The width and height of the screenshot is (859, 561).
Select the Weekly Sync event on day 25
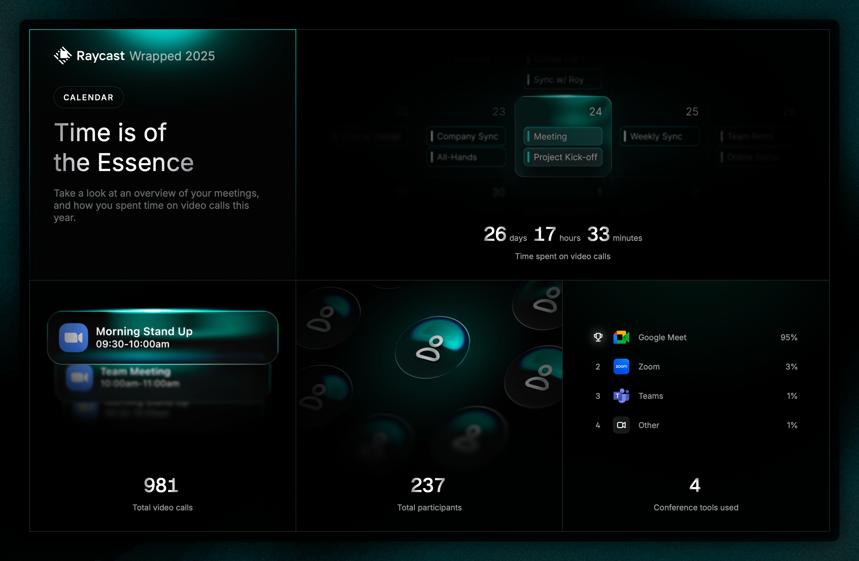pos(659,136)
